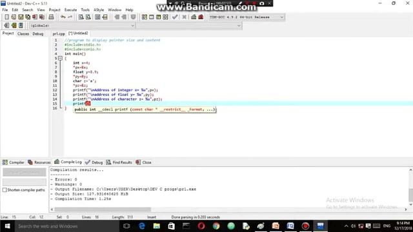This screenshot has height=232, width=413.
Task: Click the Save All toolbar icon
Action: click(x=28, y=17)
